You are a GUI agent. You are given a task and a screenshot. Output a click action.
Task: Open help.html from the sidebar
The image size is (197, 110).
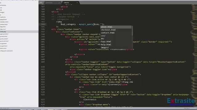3,29
